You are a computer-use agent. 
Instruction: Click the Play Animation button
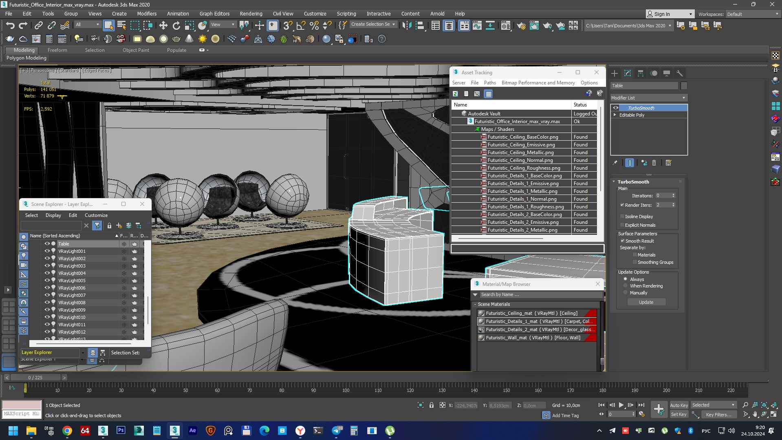coord(621,405)
